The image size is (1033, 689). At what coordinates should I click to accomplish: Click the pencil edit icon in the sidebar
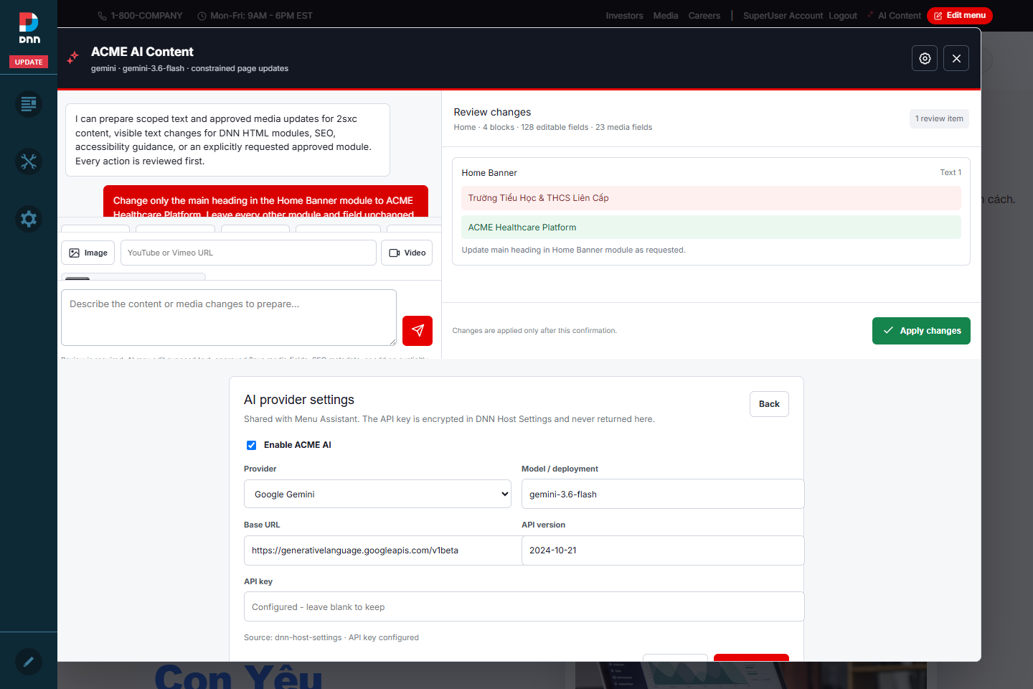(29, 662)
